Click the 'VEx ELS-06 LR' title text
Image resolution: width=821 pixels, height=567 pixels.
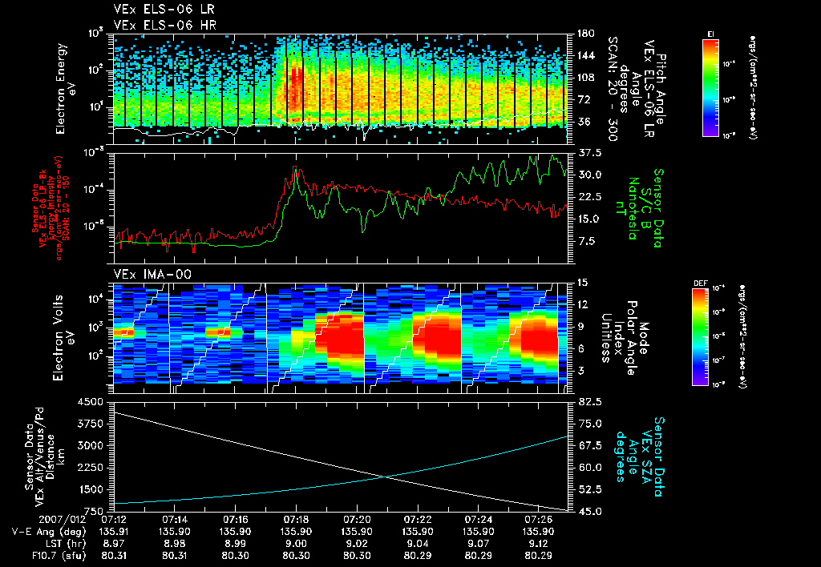click(164, 9)
